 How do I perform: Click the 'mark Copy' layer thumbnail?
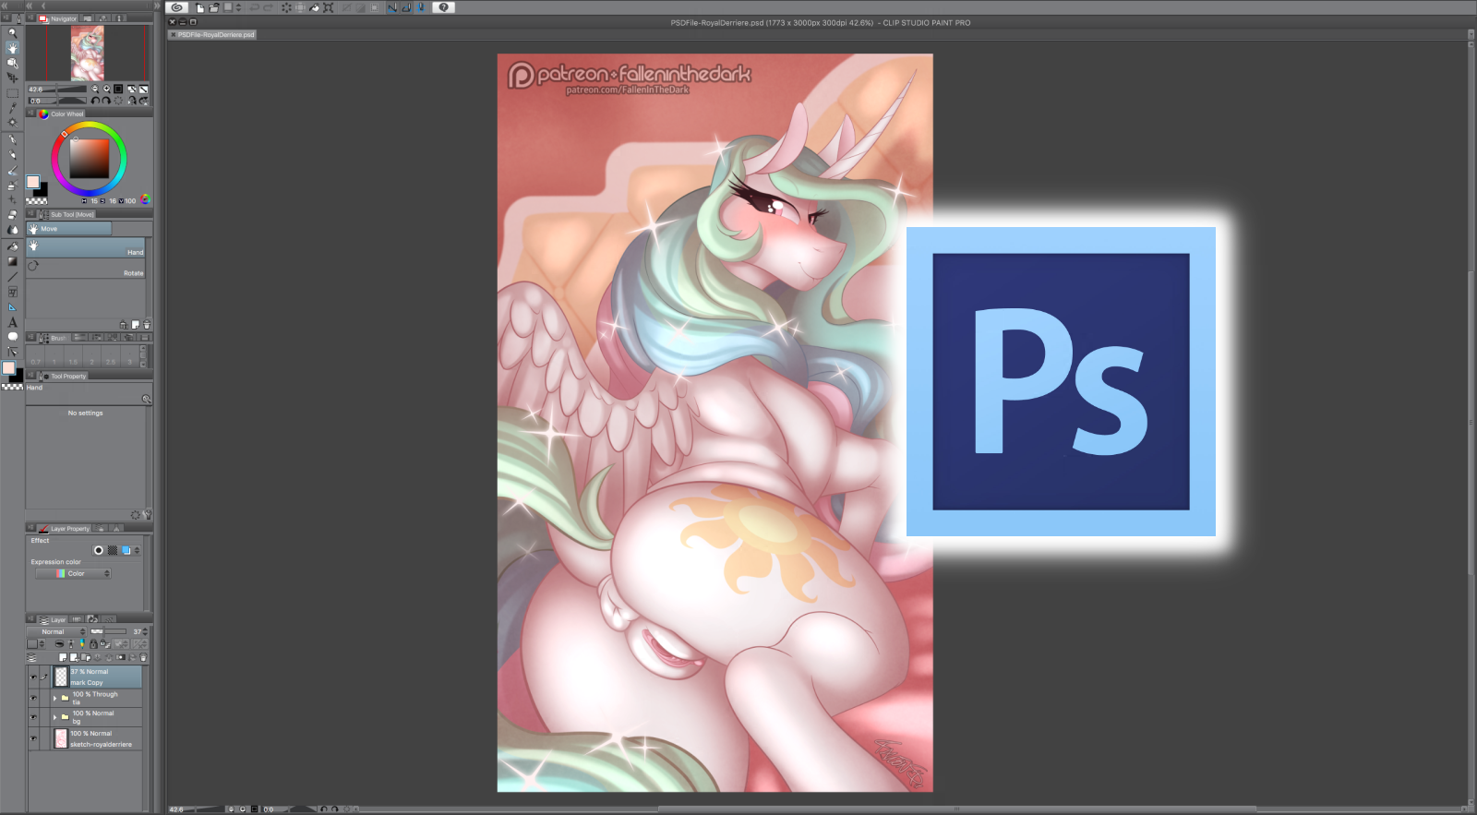61,677
